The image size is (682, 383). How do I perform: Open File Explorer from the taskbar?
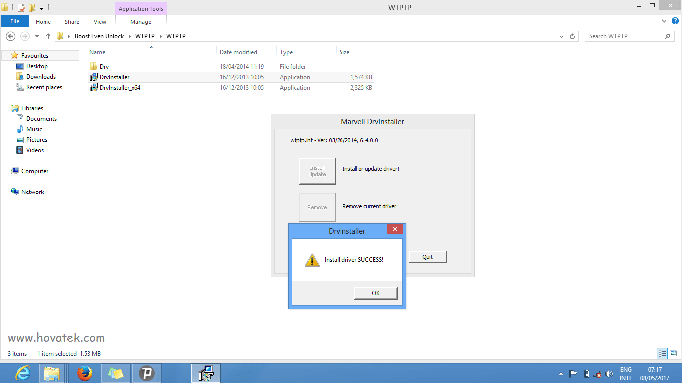(x=52, y=373)
